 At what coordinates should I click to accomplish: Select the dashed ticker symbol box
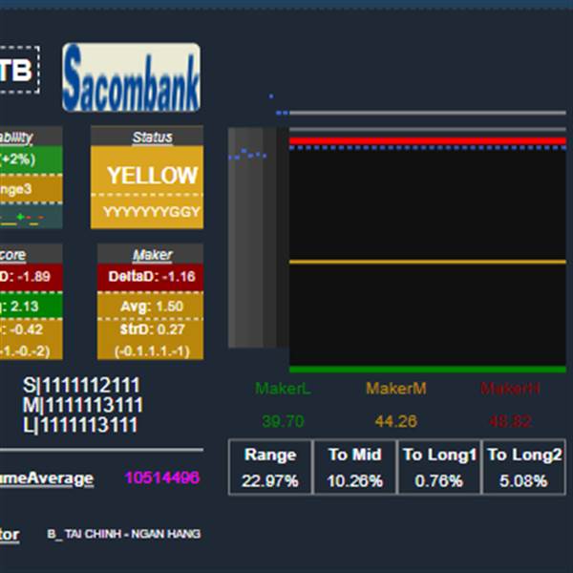pos(20,70)
